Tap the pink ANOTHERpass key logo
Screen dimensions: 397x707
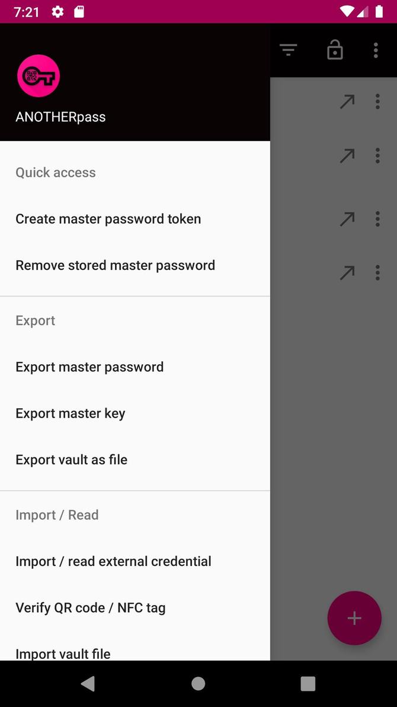[x=39, y=76]
